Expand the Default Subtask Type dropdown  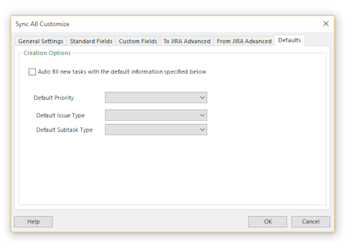click(x=156, y=129)
